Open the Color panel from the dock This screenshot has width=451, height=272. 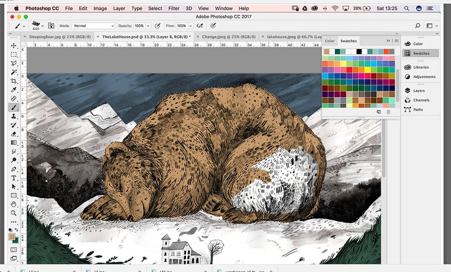click(418, 44)
